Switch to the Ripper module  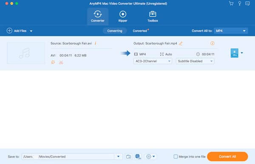click(123, 16)
